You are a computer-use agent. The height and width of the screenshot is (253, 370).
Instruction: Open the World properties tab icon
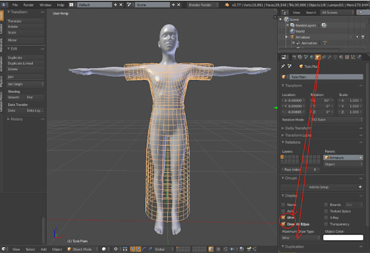(x=312, y=57)
